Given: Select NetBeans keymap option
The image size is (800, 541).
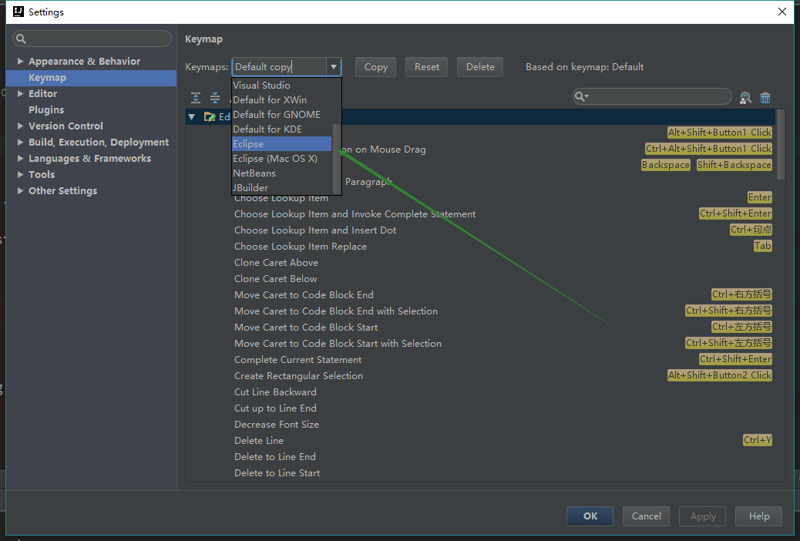Looking at the screenshot, I should tap(282, 173).
